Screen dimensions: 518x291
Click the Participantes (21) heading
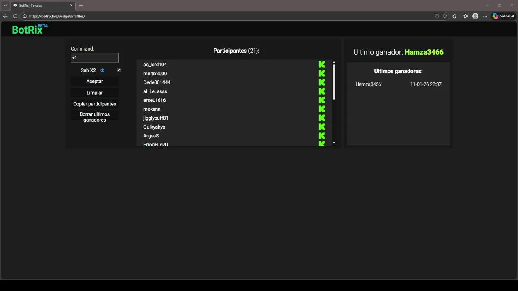(236, 51)
